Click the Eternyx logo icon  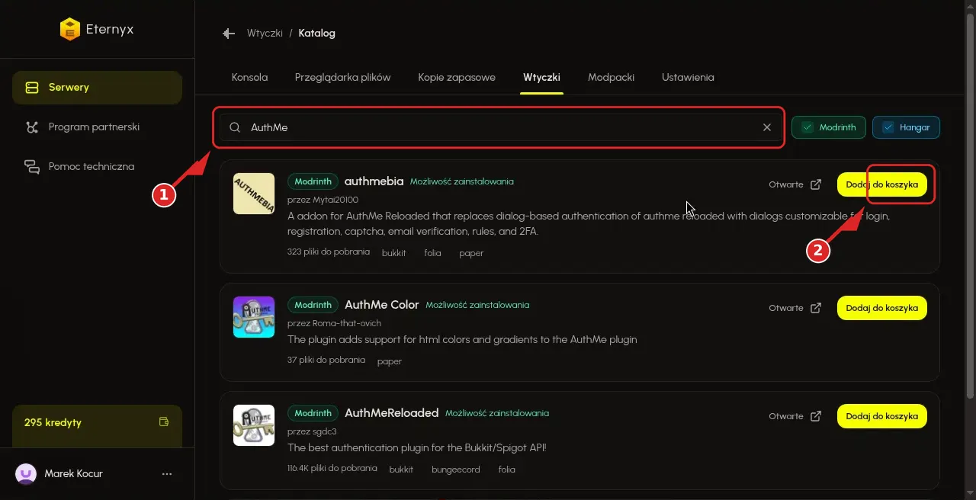point(70,29)
